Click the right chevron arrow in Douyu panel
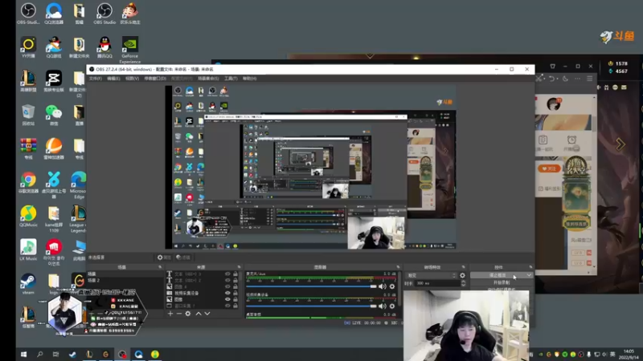Screen dimensions: 643x361 (x=620, y=144)
